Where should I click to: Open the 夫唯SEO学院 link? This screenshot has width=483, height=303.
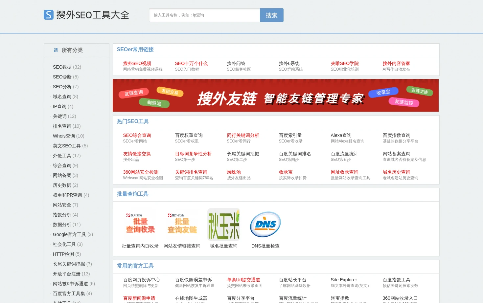click(345, 63)
